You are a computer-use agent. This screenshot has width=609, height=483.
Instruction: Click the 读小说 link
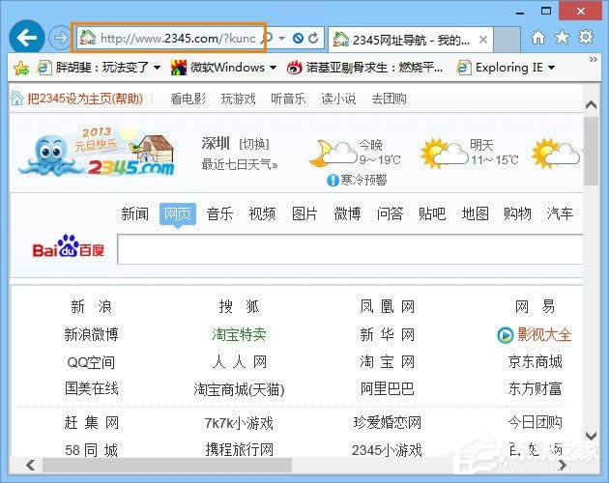[338, 99]
